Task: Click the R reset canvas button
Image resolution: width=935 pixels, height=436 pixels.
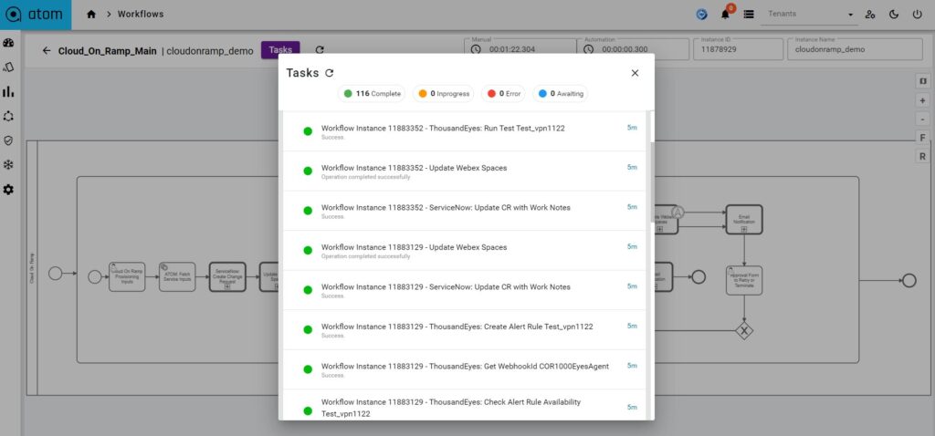Action: (x=922, y=157)
